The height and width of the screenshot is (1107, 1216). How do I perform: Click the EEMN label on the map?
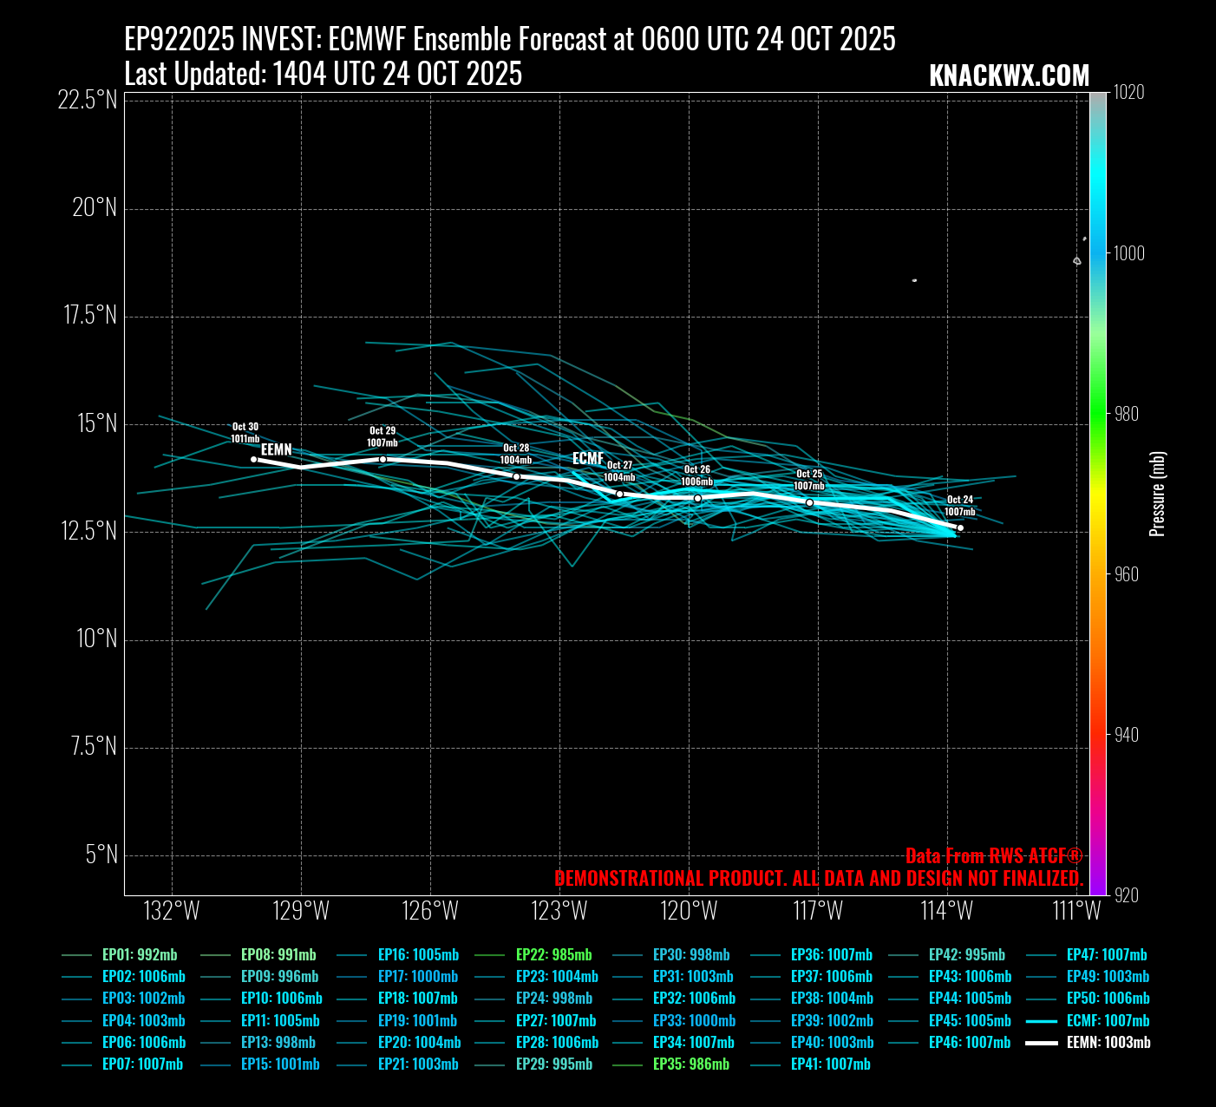277,449
